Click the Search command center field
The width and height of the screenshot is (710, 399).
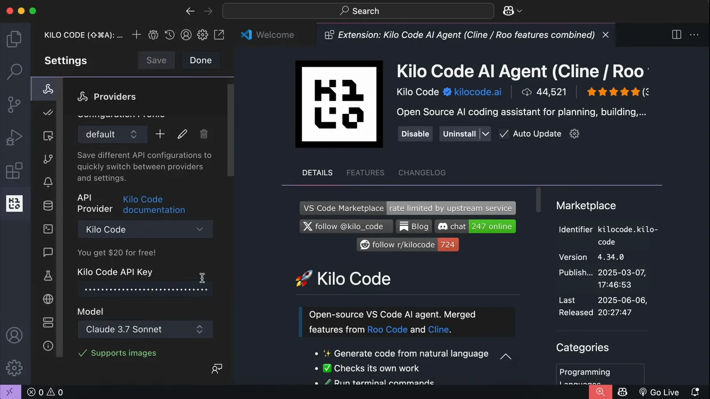click(358, 11)
